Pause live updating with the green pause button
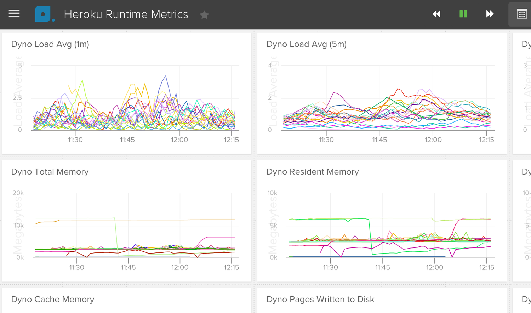The height and width of the screenshot is (313, 531). 463,14
